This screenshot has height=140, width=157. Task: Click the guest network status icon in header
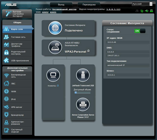(x=137, y=11)
